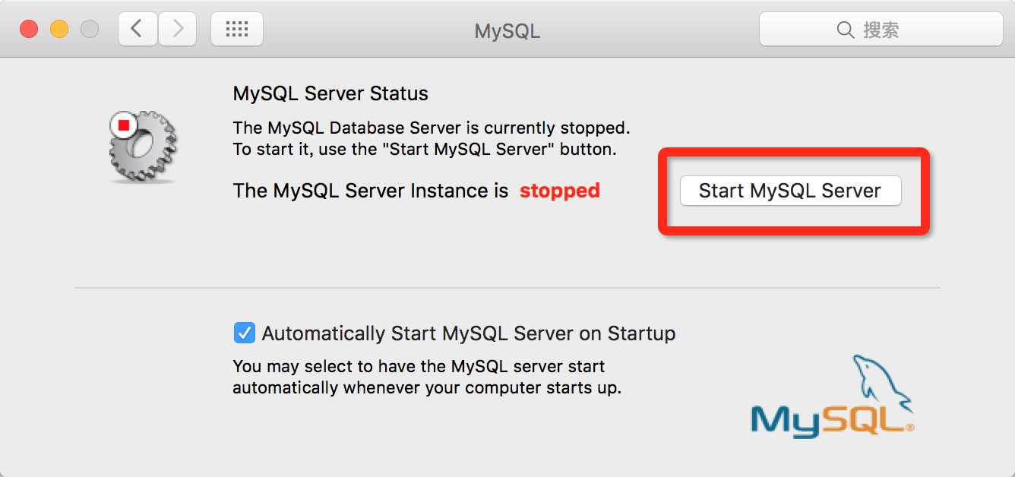
Task: Click the forward arrow navigation button
Action: [178, 30]
